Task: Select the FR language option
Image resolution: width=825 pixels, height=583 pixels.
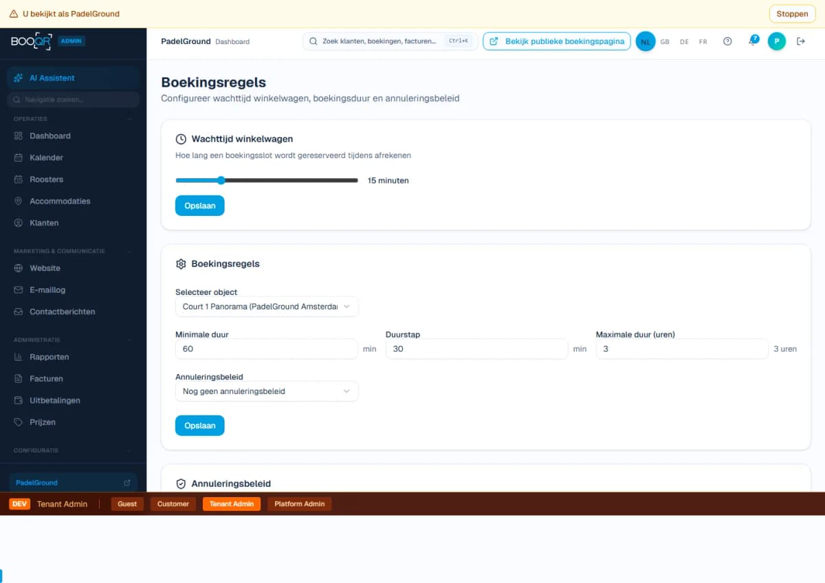Action: click(x=703, y=41)
